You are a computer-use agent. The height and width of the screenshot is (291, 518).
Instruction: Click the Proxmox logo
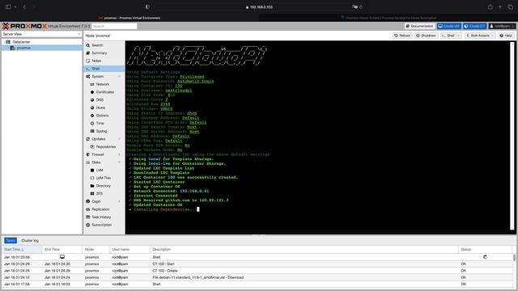24,26
